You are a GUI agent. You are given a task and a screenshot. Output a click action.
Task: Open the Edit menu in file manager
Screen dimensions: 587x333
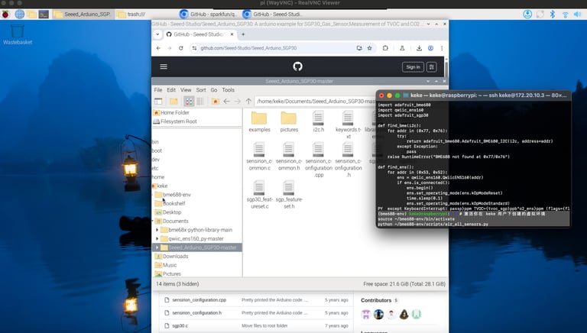[171, 90]
